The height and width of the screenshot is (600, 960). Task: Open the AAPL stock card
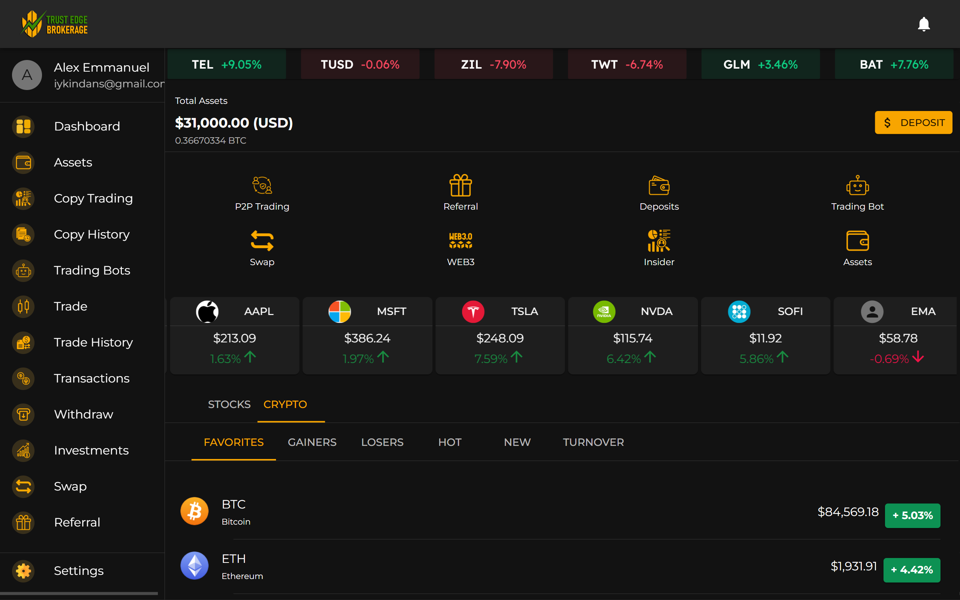(234, 336)
